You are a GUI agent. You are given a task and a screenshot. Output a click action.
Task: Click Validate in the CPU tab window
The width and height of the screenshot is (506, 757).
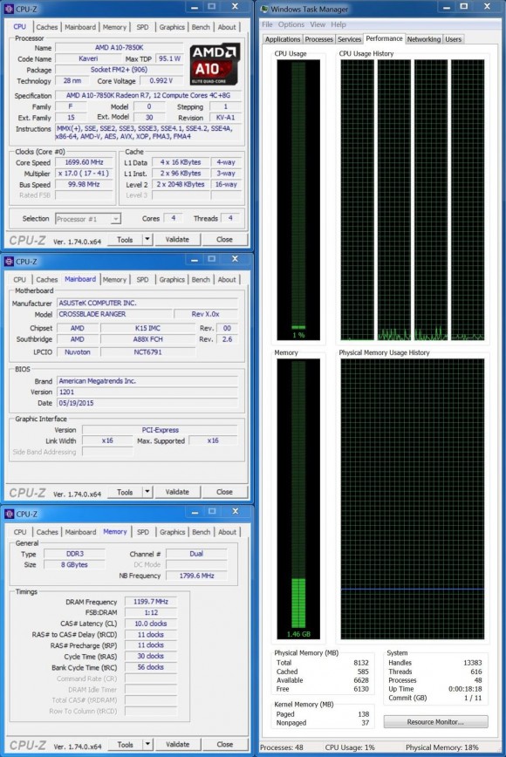click(177, 239)
